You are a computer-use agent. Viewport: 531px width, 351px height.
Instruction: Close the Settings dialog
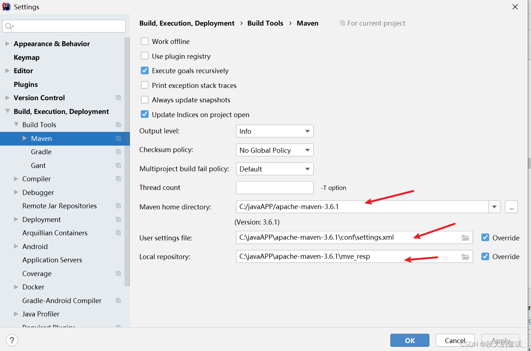[515, 7]
